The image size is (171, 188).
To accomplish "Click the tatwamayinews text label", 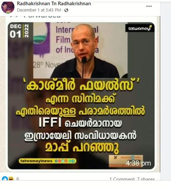I will point(36,161).
